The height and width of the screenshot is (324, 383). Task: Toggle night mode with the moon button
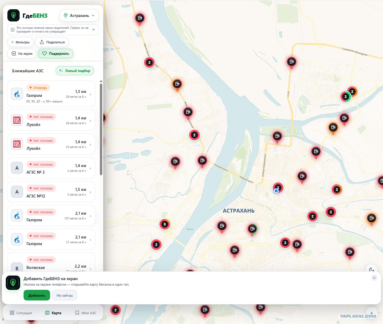click(372, 269)
